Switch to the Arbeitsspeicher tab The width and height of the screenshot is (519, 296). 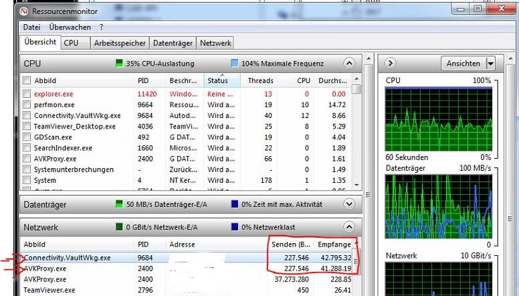pos(120,43)
